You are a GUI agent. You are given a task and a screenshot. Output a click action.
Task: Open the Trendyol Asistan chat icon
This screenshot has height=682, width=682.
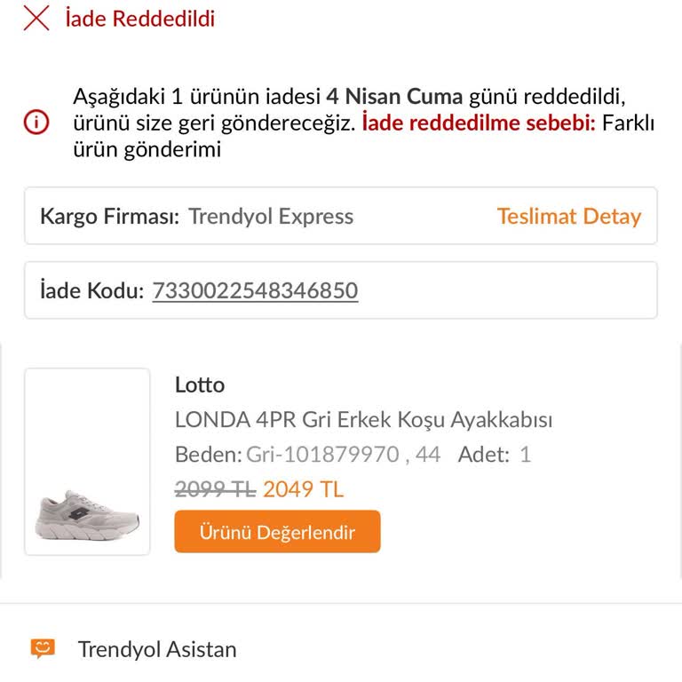(x=42, y=648)
